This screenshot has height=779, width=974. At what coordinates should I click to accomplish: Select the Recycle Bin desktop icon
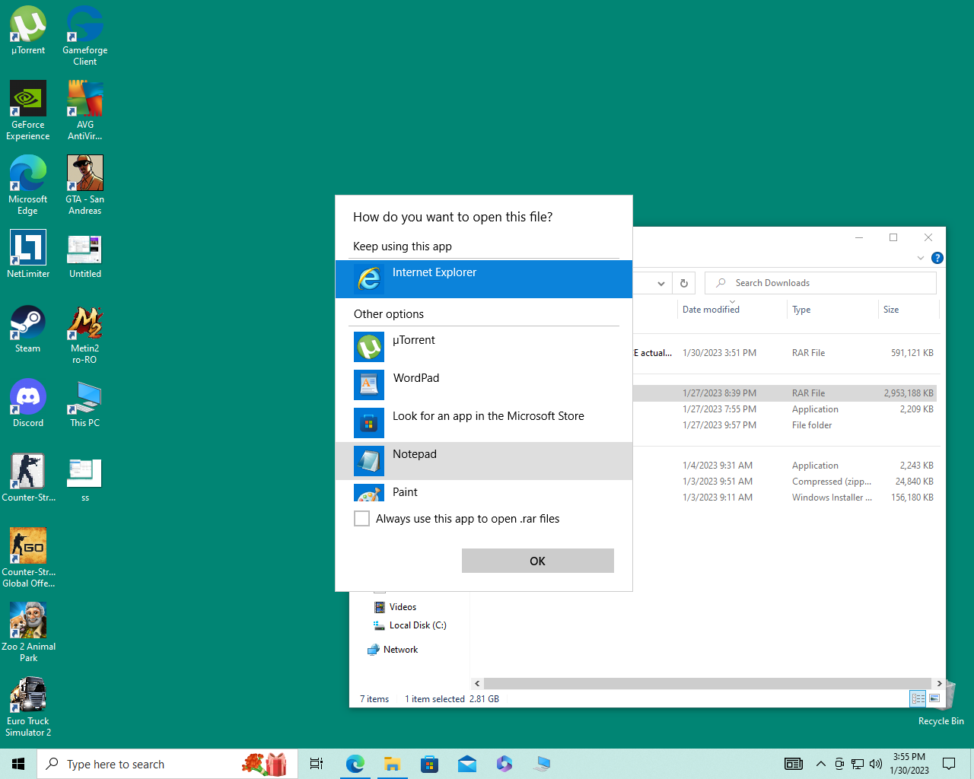coord(941,703)
